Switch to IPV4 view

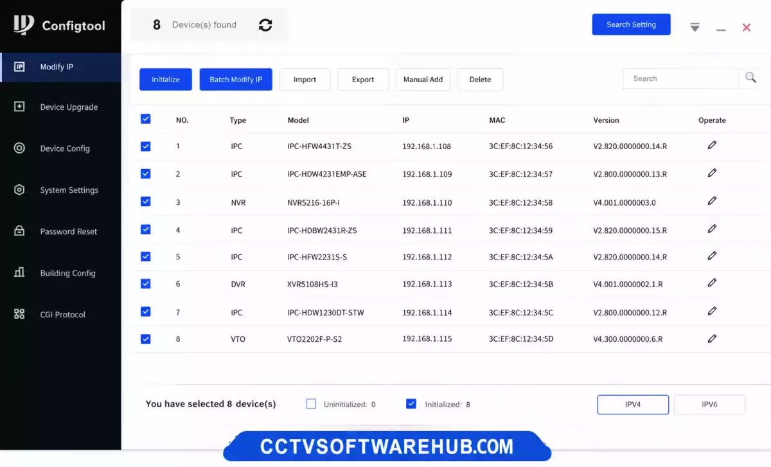633,405
